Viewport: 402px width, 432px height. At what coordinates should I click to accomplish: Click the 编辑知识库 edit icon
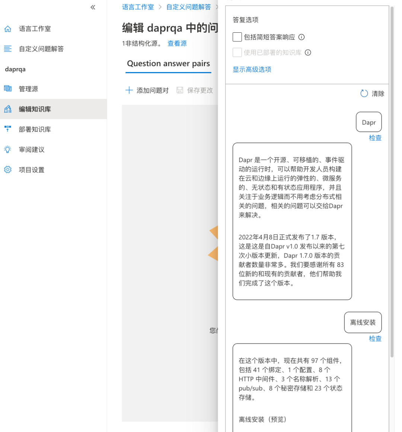click(8, 109)
